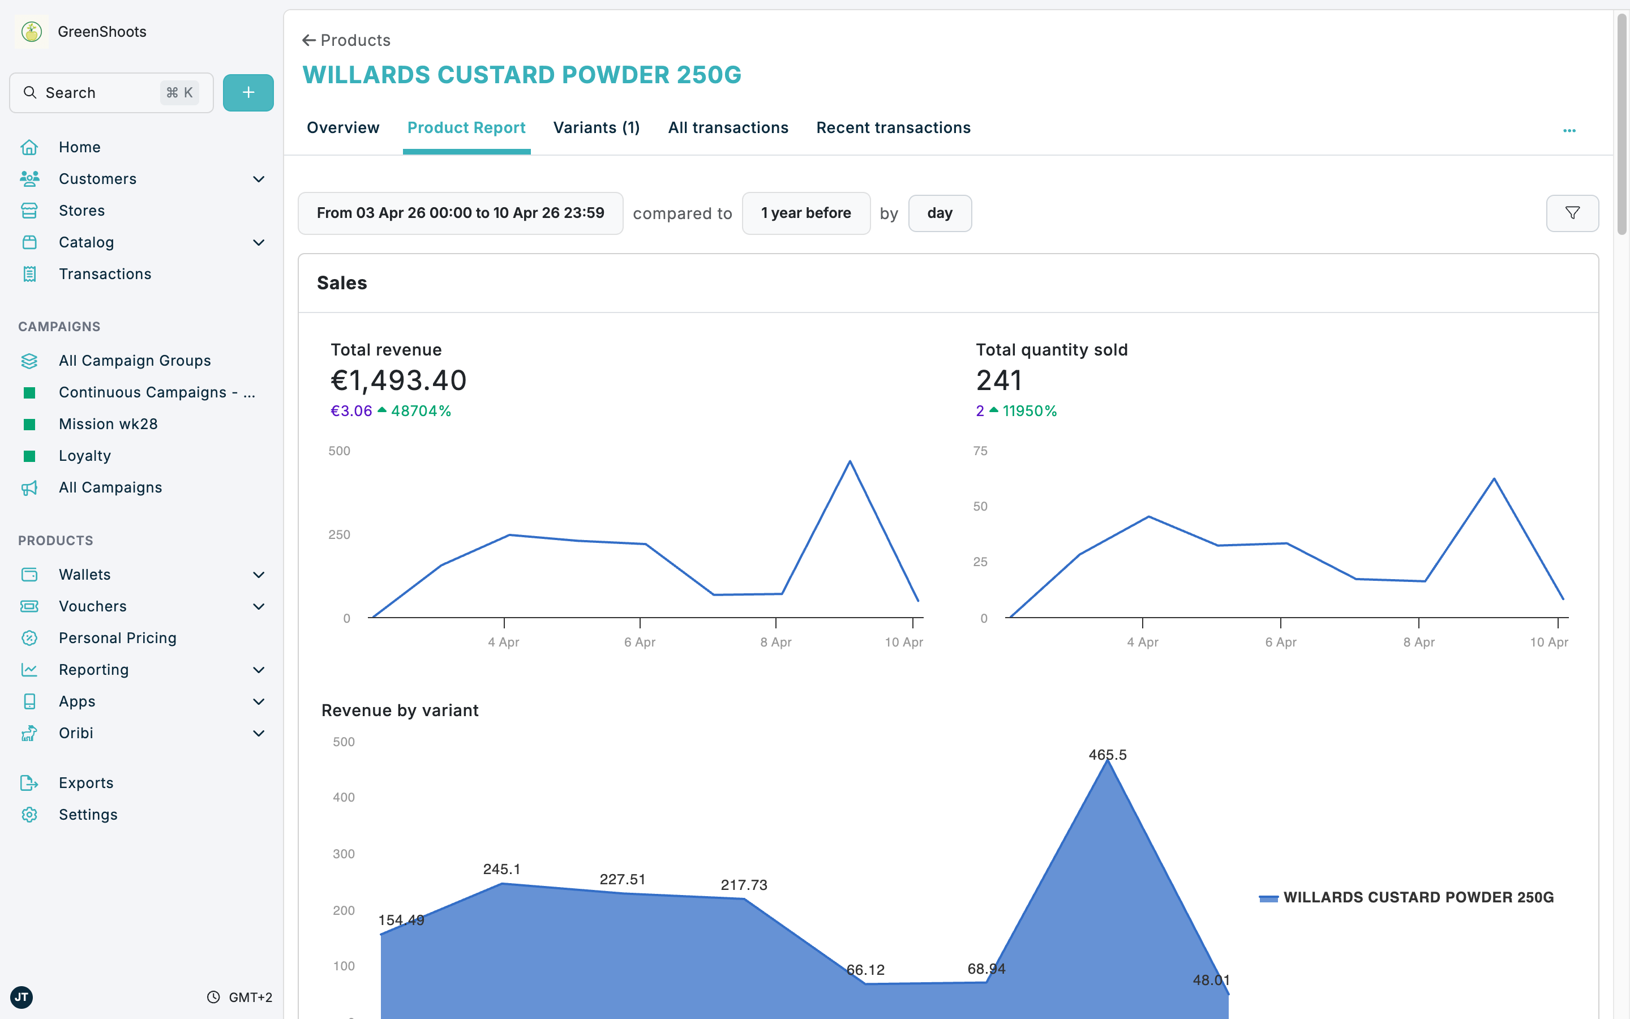Toggle the WILLARDS CUSTARD POWDER legend item

click(x=1408, y=897)
